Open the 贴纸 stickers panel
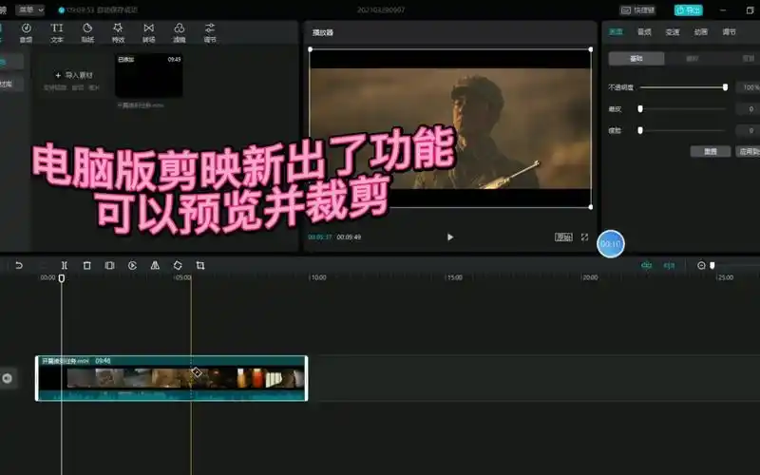 coord(87,32)
